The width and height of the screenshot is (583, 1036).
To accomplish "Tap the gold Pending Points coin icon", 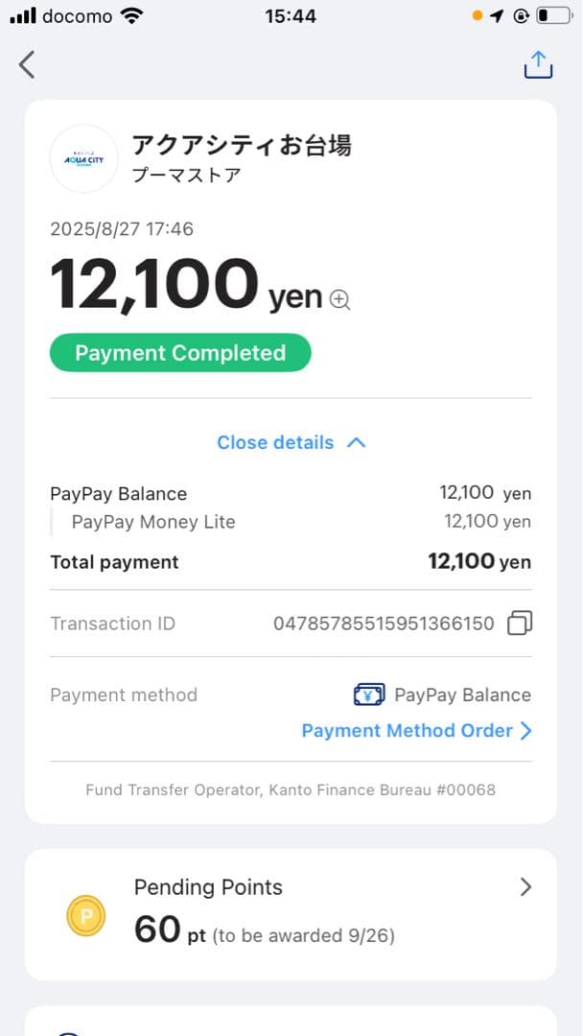I will 86,915.
